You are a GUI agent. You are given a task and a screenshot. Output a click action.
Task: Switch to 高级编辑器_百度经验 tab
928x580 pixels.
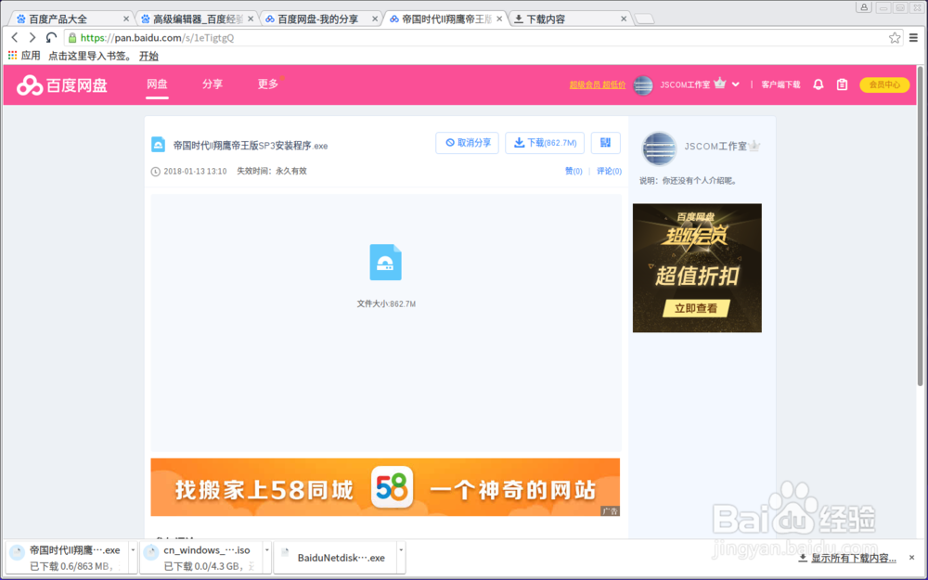[197, 19]
